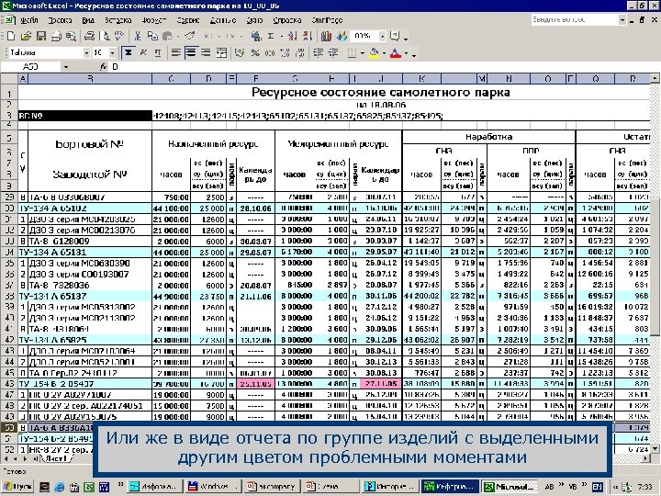Screen dimensions: 661x496
Task: Click the Borders icon in formatting toolbar
Action: (351, 52)
